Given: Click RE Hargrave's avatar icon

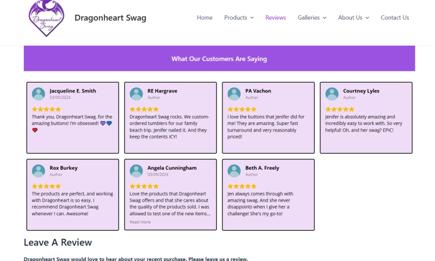Looking at the screenshot, I should tap(136, 94).
